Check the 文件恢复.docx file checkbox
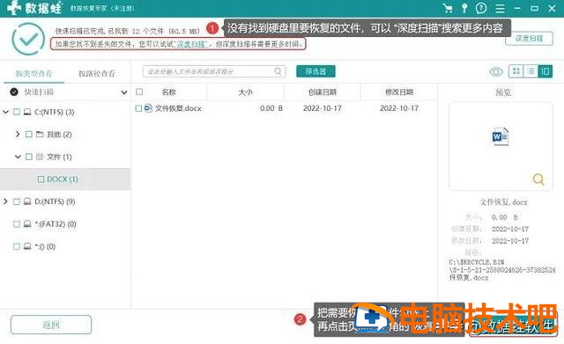Image resolution: width=564 pixels, height=344 pixels. [138, 108]
